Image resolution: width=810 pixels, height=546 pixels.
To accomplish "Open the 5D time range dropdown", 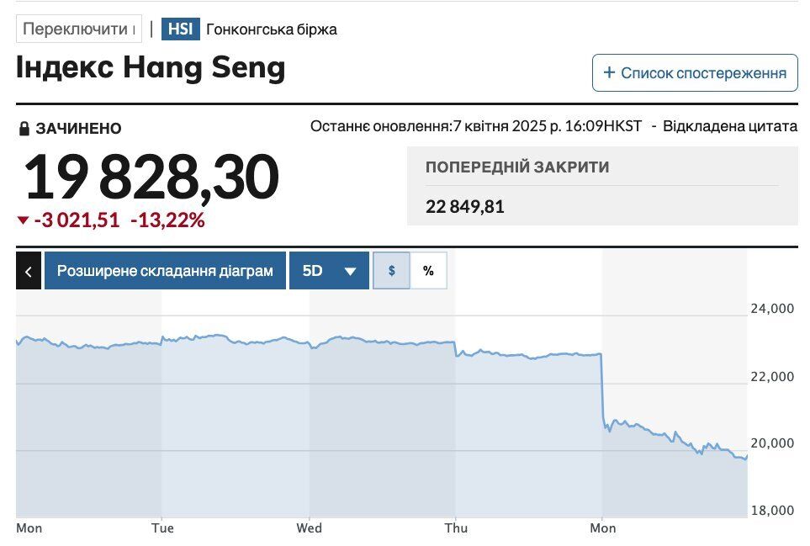I will click(x=329, y=271).
